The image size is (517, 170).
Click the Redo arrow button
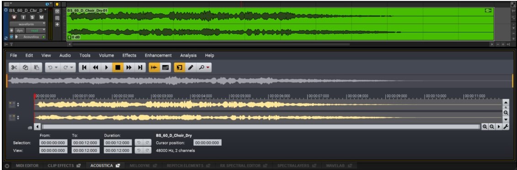click(65, 67)
